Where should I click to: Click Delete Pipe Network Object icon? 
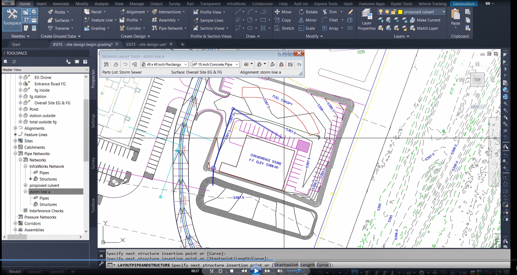[x=281, y=64]
